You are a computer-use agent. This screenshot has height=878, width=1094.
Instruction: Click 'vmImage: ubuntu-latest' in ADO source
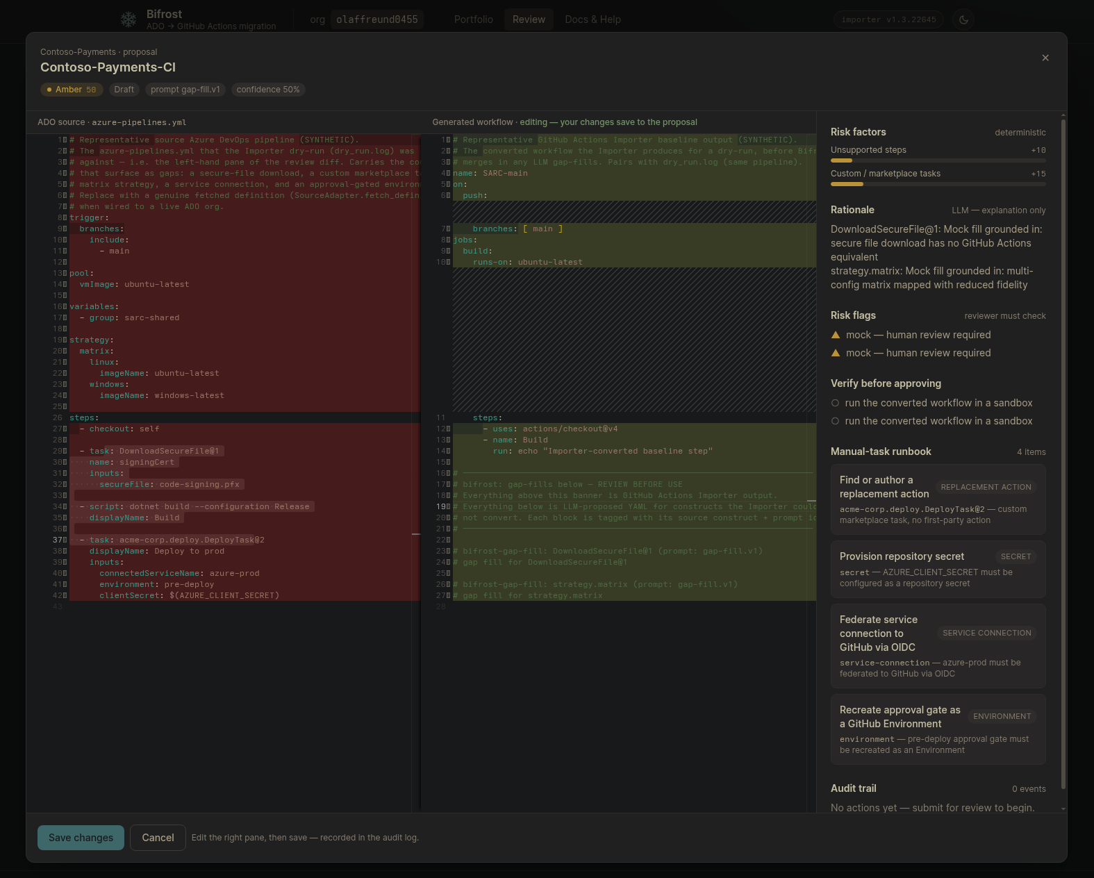[x=134, y=284]
